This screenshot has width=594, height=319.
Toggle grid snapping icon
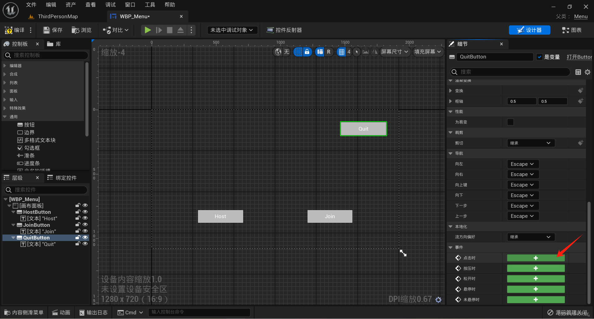342,52
